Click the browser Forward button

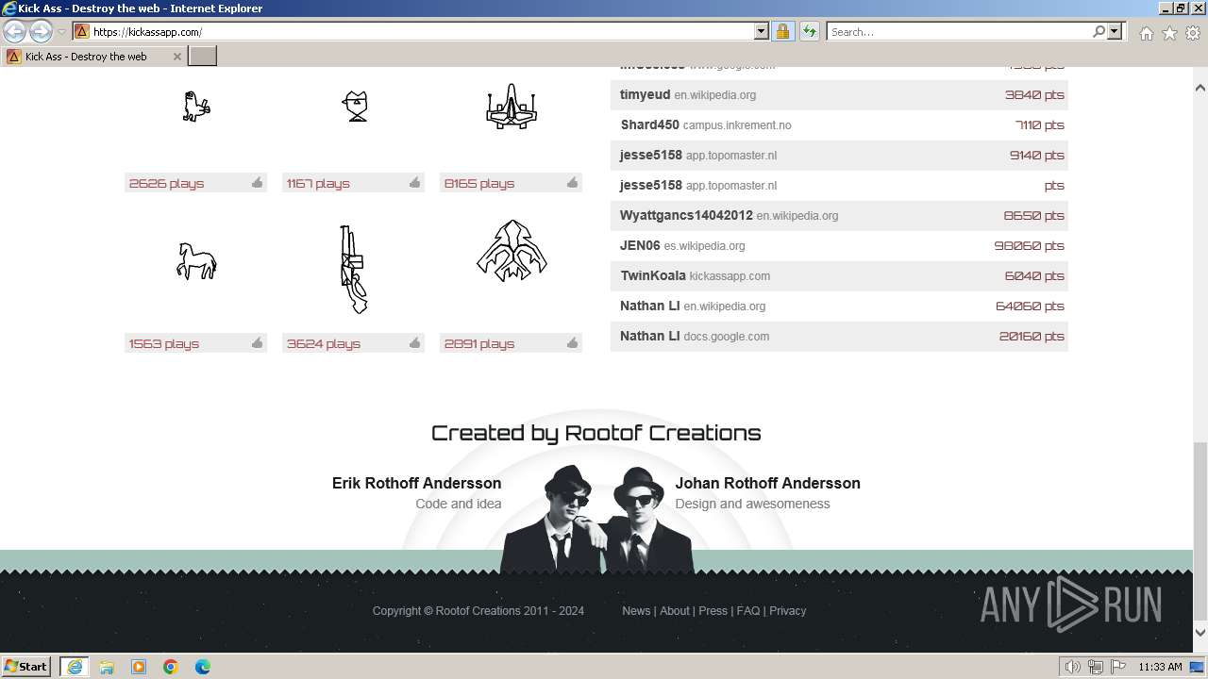click(x=41, y=31)
